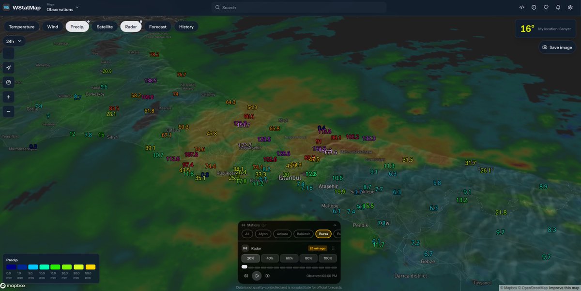This screenshot has width=581, height=291.
Task: Select the All stations filter
Action: 247,234
